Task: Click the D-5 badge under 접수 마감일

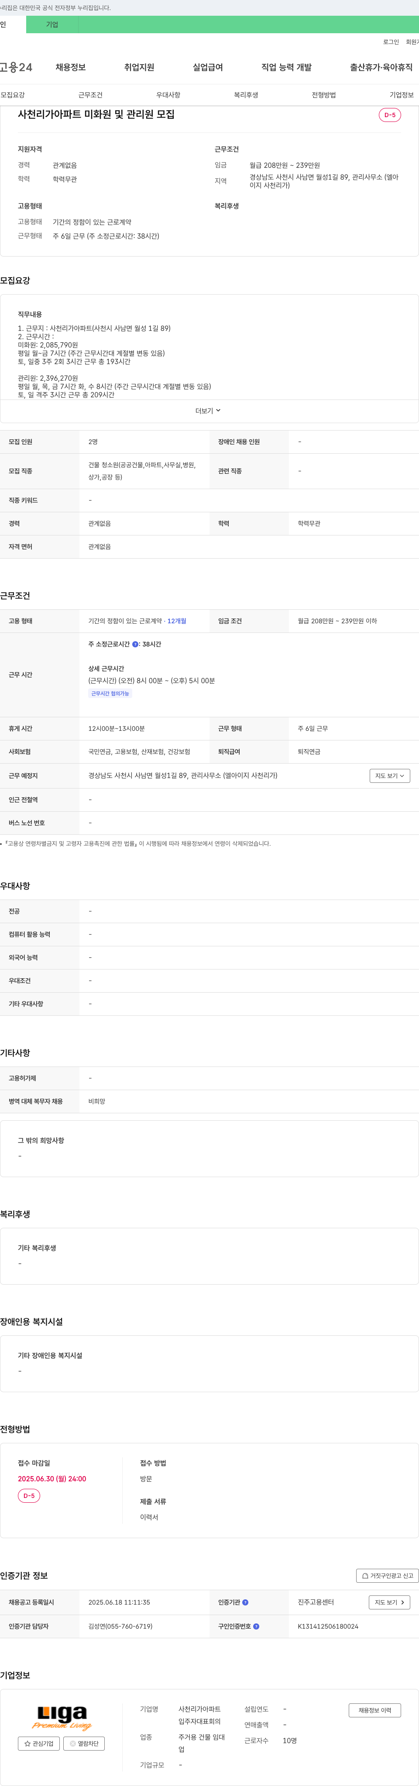Action: [29, 1496]
